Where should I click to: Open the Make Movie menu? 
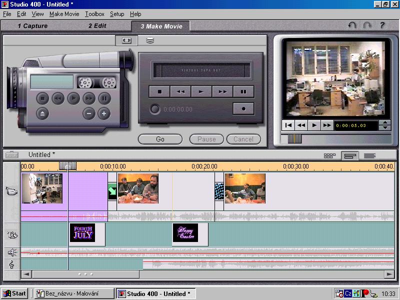click(x=64, y=14)
